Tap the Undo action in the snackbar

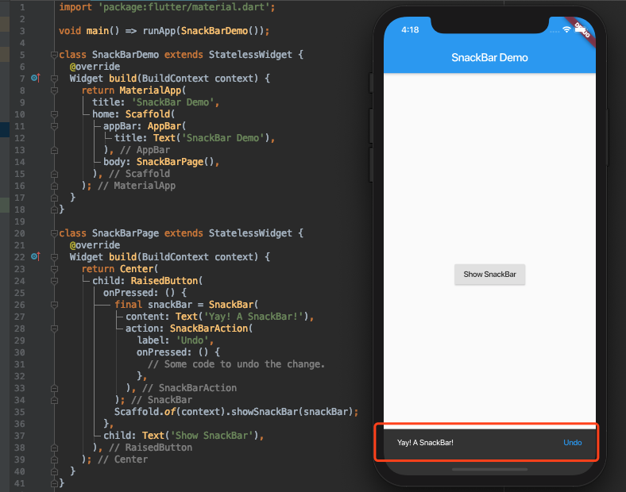[x=572, y=443]
